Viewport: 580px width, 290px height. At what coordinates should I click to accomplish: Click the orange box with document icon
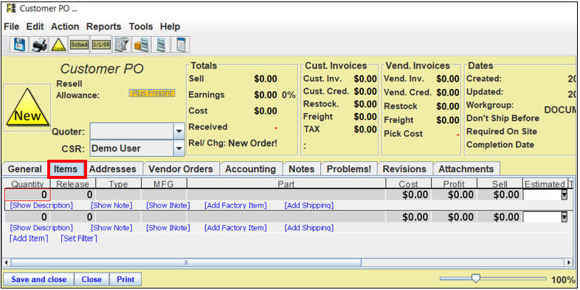pos(141,45)
